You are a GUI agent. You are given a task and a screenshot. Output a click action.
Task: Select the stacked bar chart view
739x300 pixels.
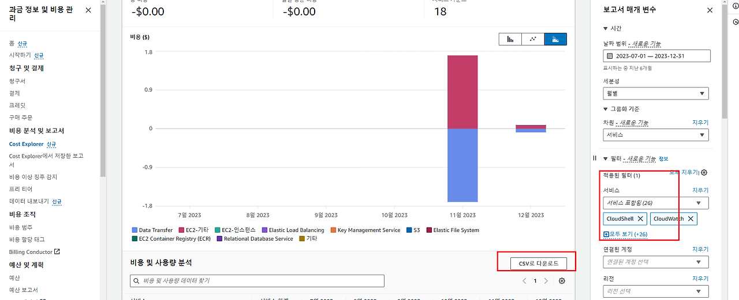[x=555, y=39]
